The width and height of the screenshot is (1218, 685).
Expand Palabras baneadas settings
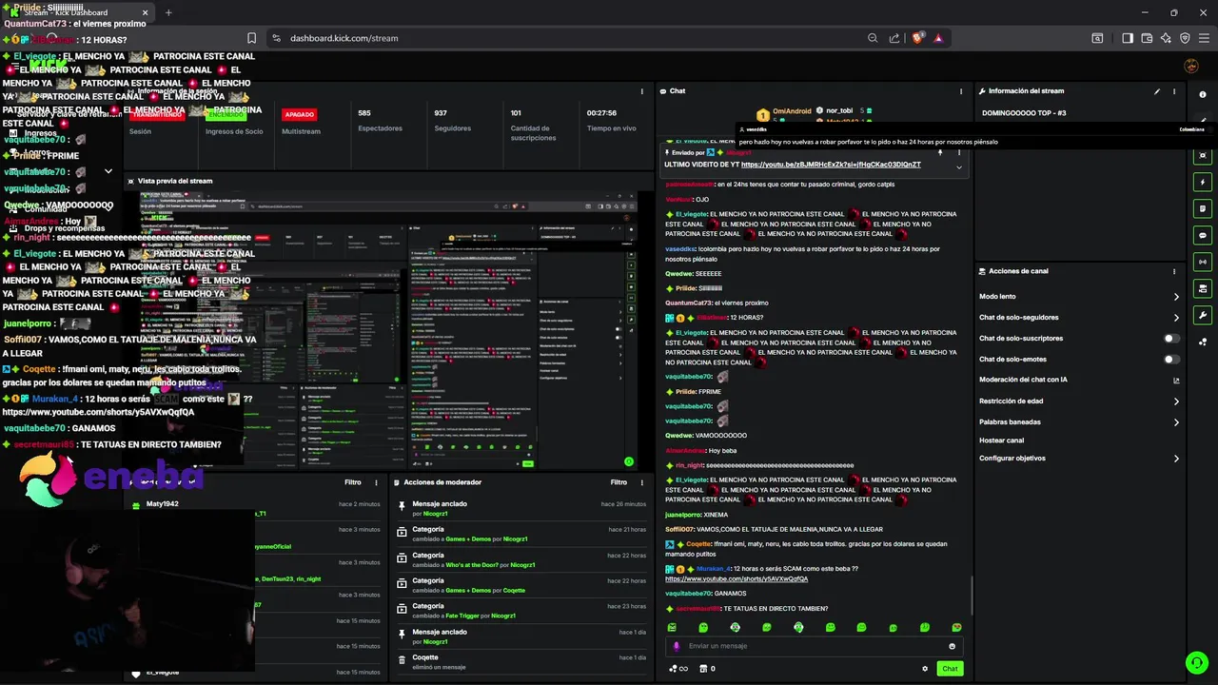pyautogui.click(x=1176, y=422)
